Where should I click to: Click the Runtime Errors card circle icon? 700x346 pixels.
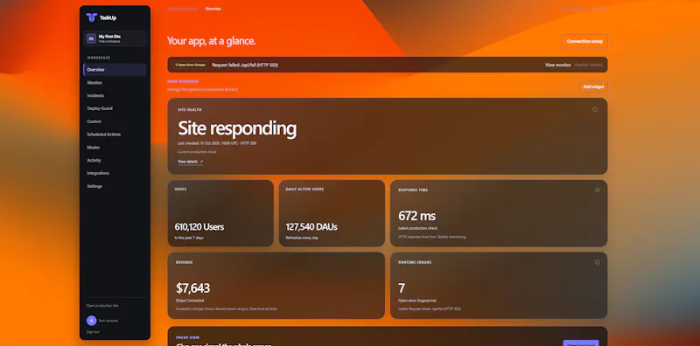coord(598,262)
